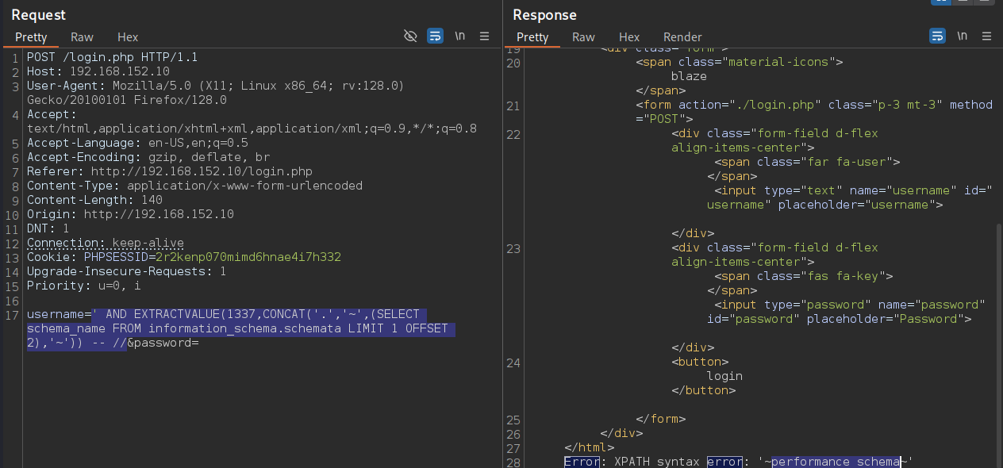
Task: Click the 'User-Agent: Mozilla/5.0' header line
Action: [x=216, y=86]
